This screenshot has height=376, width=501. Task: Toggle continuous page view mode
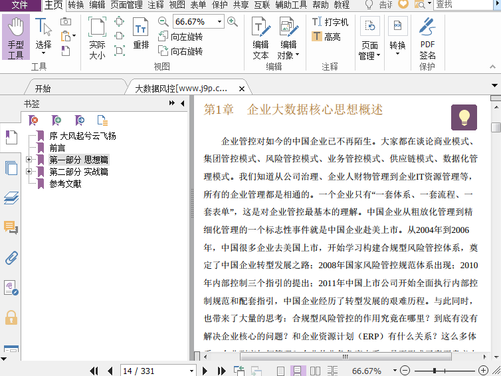[298, 371]
